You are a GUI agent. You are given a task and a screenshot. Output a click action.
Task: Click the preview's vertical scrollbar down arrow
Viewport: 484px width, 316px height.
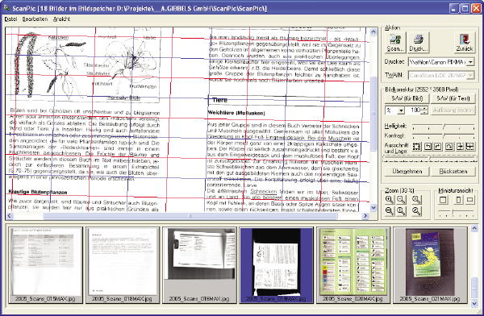tap(373, 208)
